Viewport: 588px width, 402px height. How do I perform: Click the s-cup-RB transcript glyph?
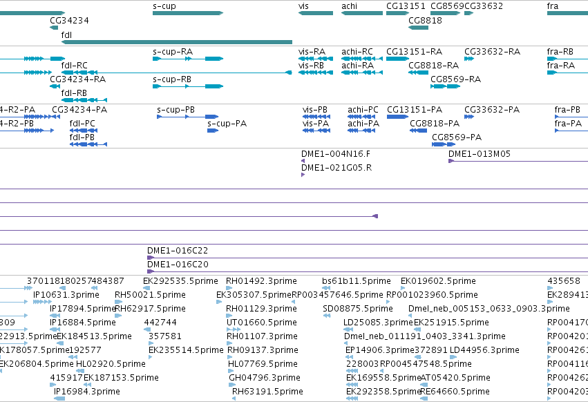188,86
